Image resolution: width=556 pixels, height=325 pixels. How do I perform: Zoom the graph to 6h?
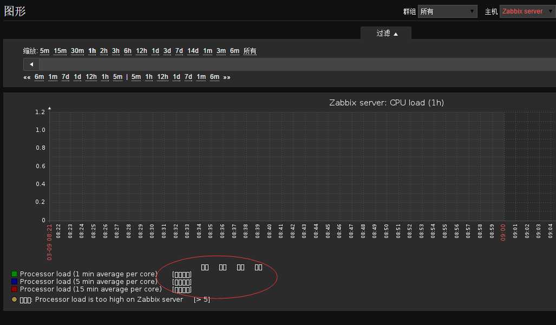coord(128,51)
